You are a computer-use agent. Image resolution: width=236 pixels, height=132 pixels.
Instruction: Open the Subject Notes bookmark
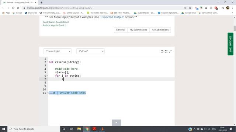point(145,13)
